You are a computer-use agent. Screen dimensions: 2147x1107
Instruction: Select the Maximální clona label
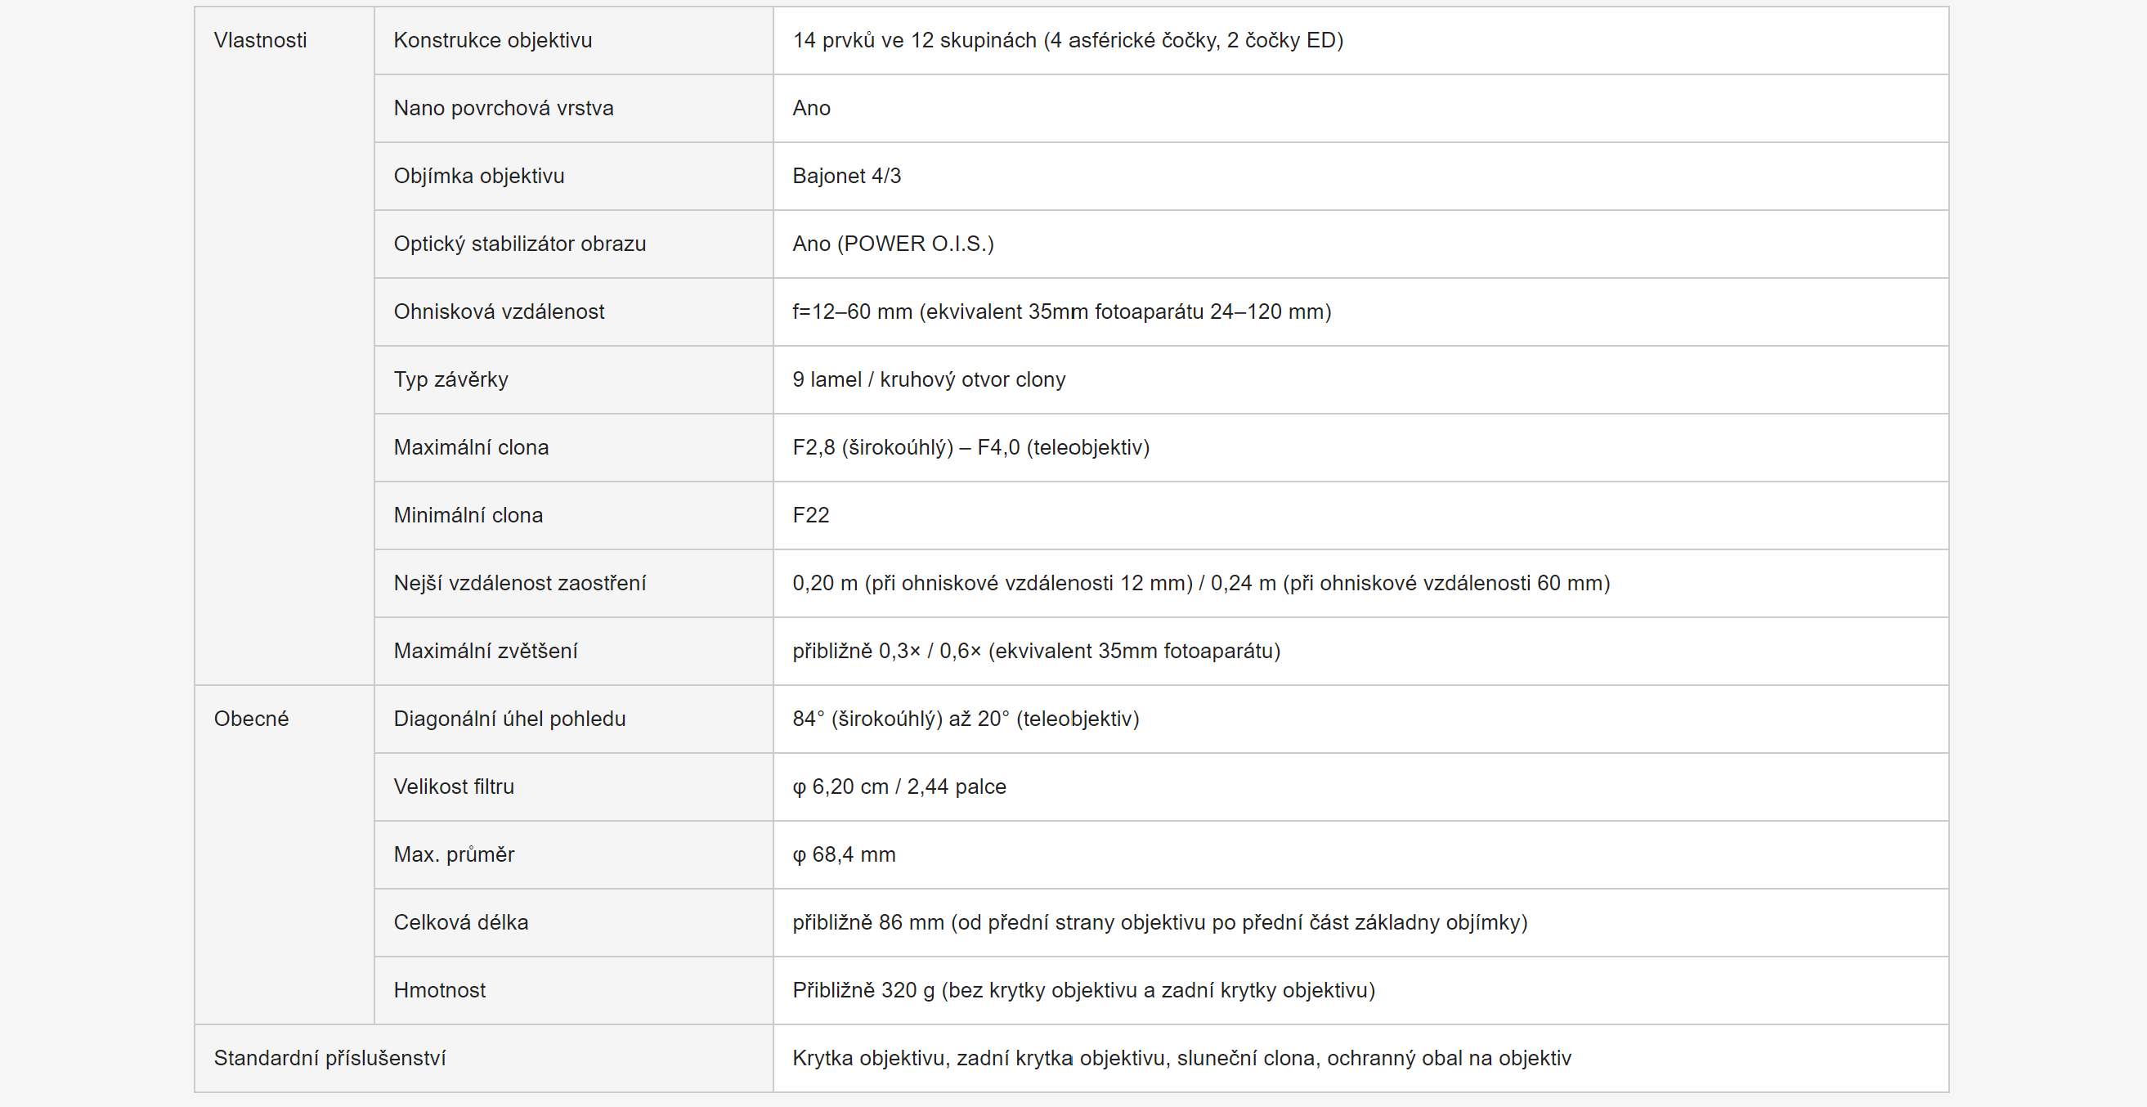tap(471, 448)
